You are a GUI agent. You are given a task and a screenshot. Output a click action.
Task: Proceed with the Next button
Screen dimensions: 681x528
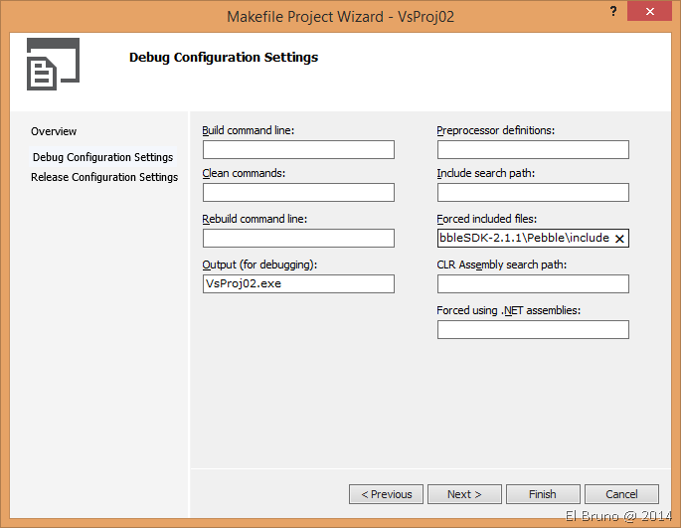click(464, 494)
